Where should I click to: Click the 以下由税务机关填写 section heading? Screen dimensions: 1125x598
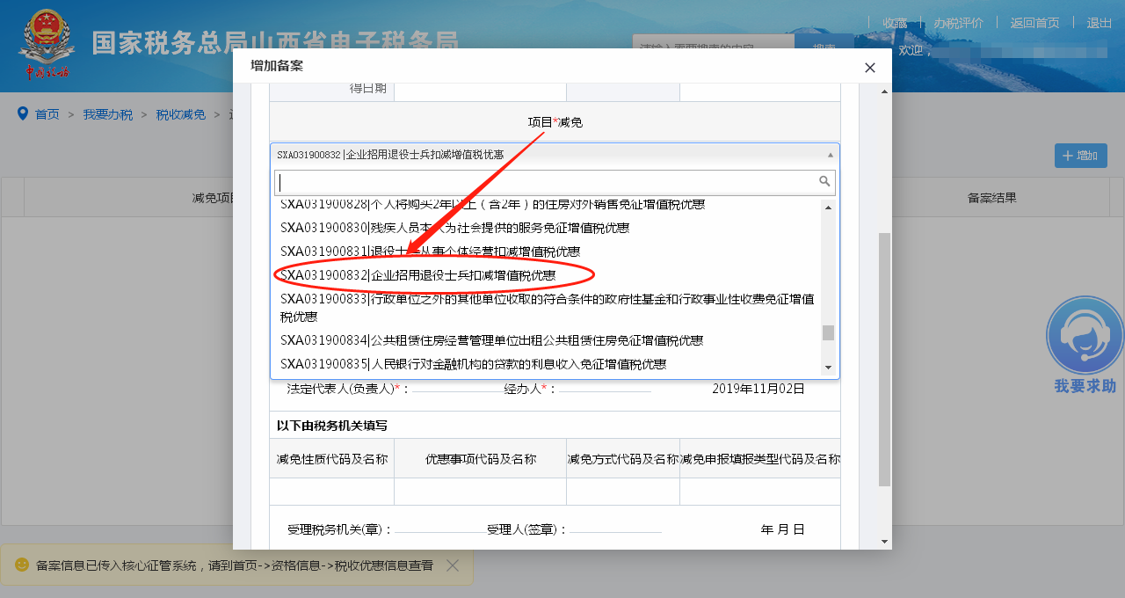[x=332, y=426]
